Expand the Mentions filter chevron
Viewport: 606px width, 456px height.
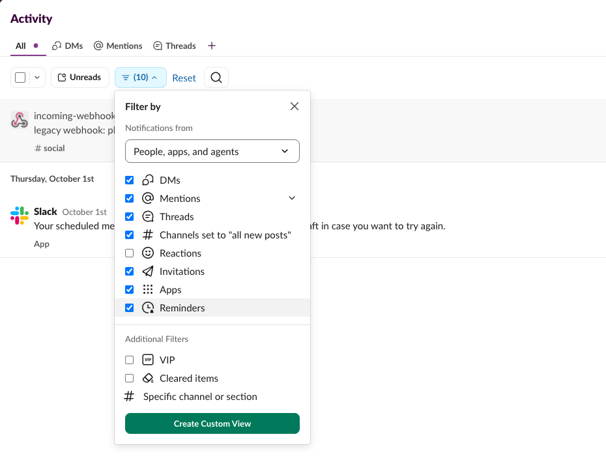(x=292, y=198)
